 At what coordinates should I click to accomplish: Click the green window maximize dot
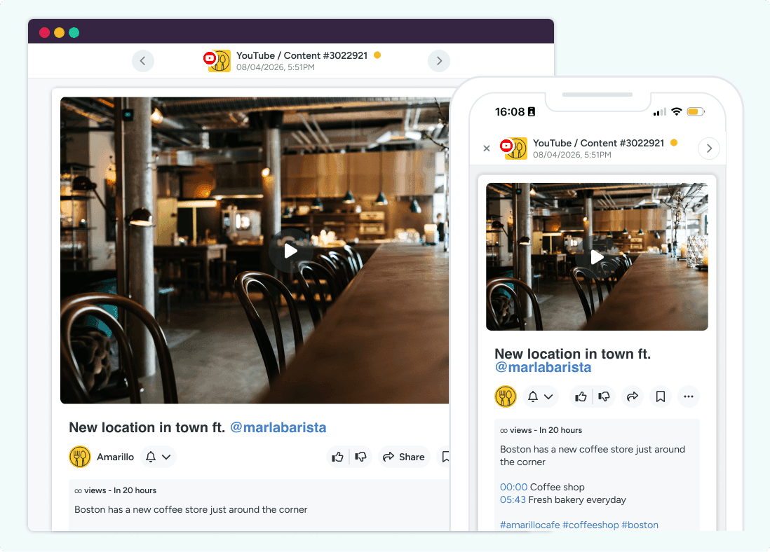click(74, 32)
